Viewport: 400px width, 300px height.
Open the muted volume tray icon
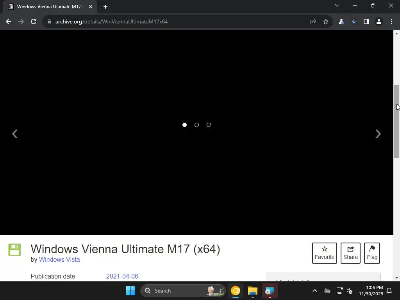tap(350, 291)
